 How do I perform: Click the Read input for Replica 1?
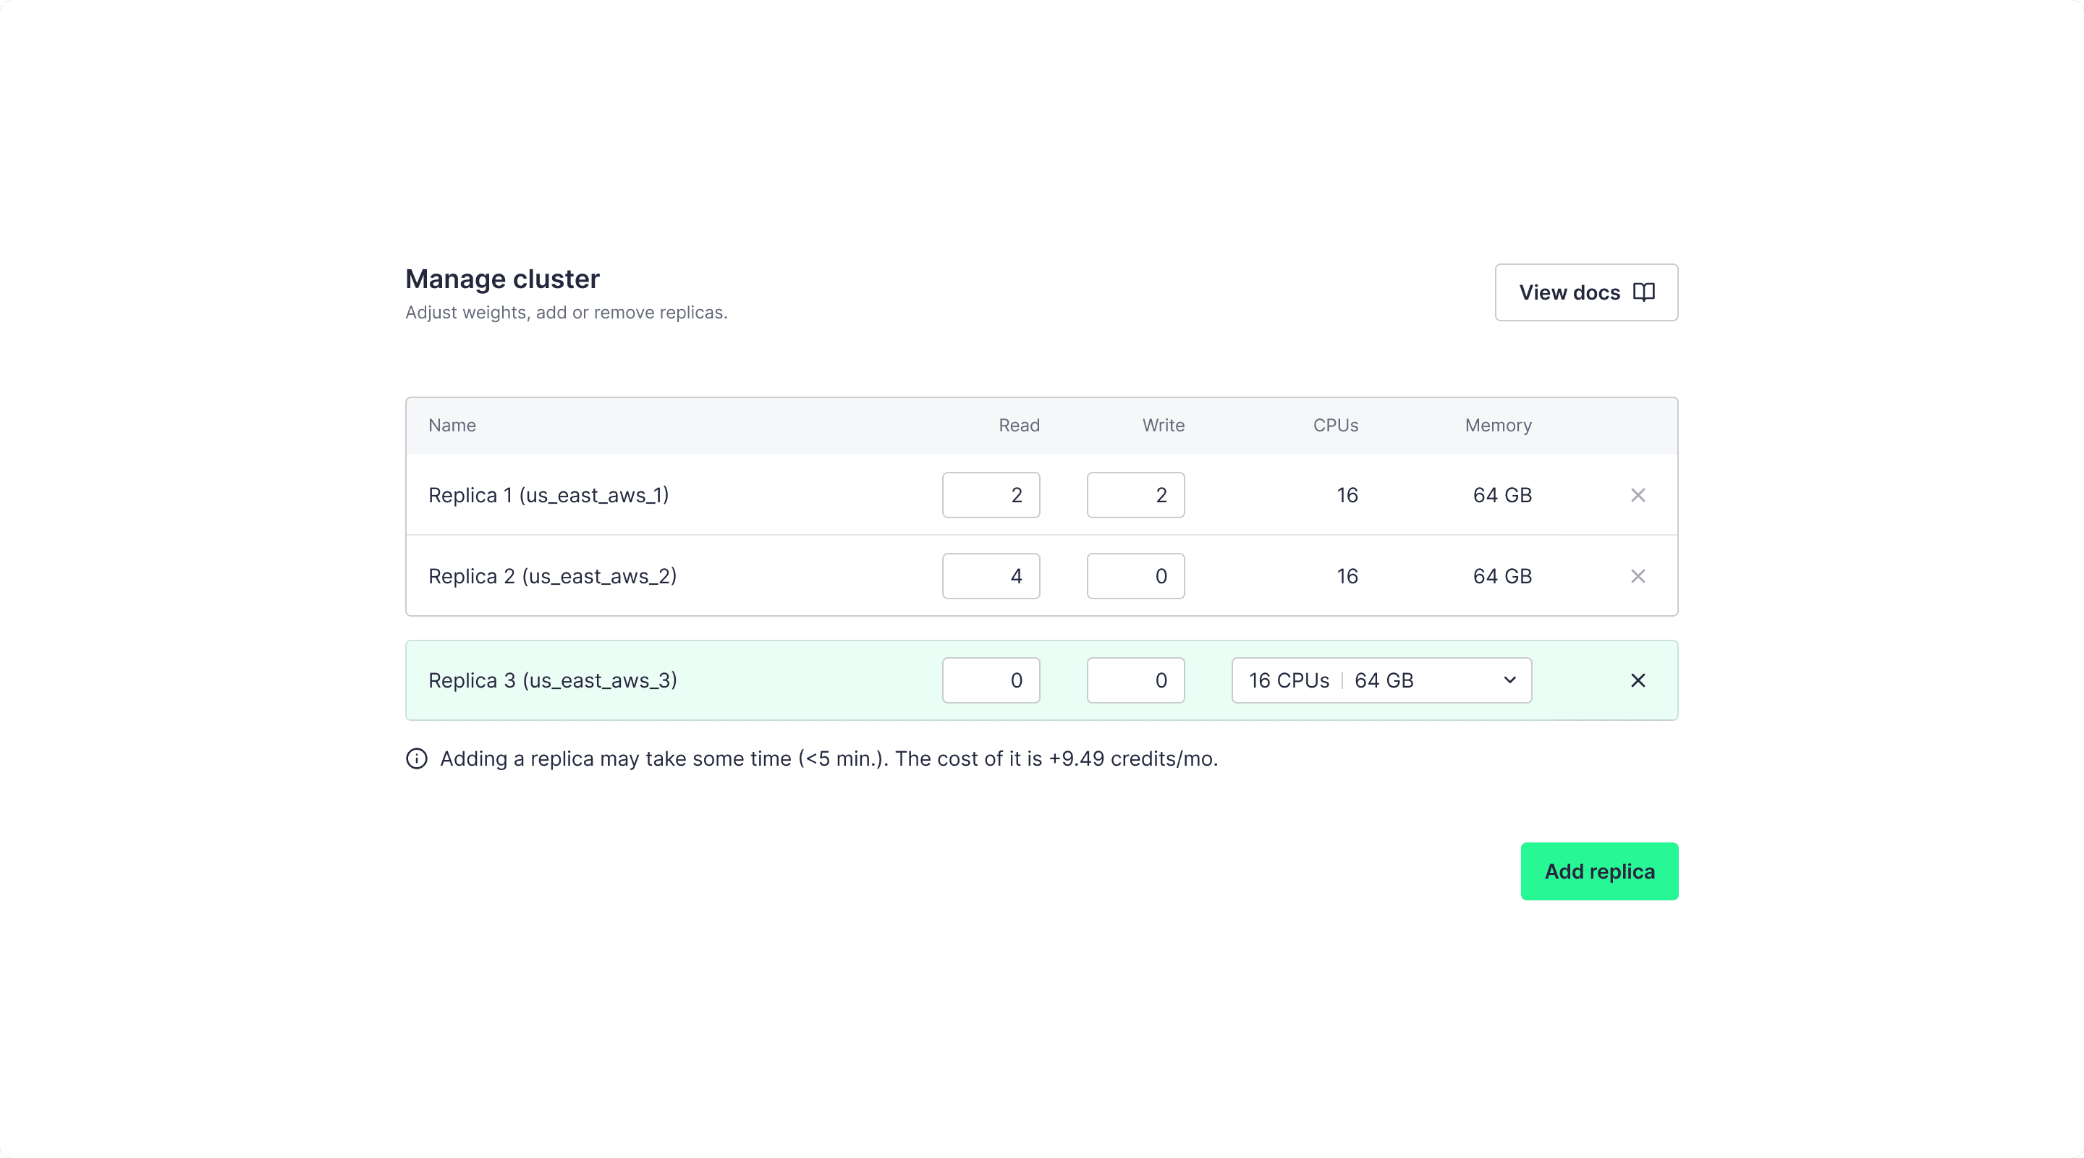coord(991,494)
